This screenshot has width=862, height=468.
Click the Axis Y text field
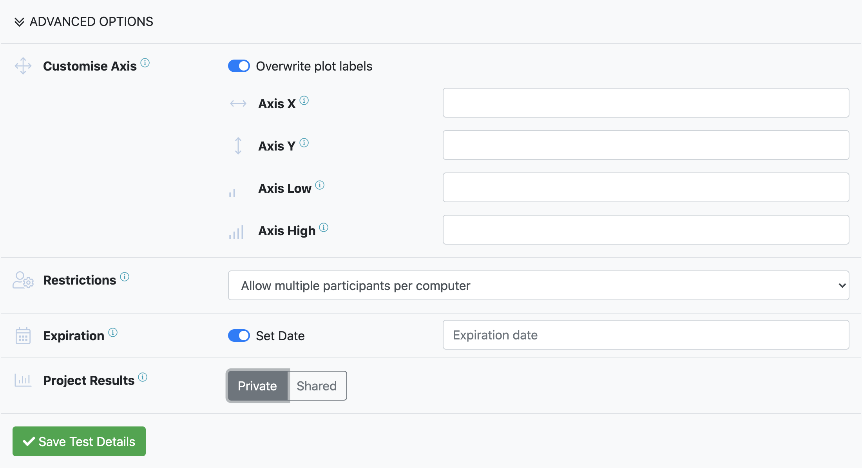pyautogui.click(x=646, y=145)
